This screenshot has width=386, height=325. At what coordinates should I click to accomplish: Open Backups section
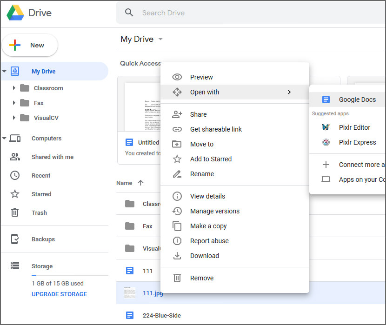[x=43, y=239]
